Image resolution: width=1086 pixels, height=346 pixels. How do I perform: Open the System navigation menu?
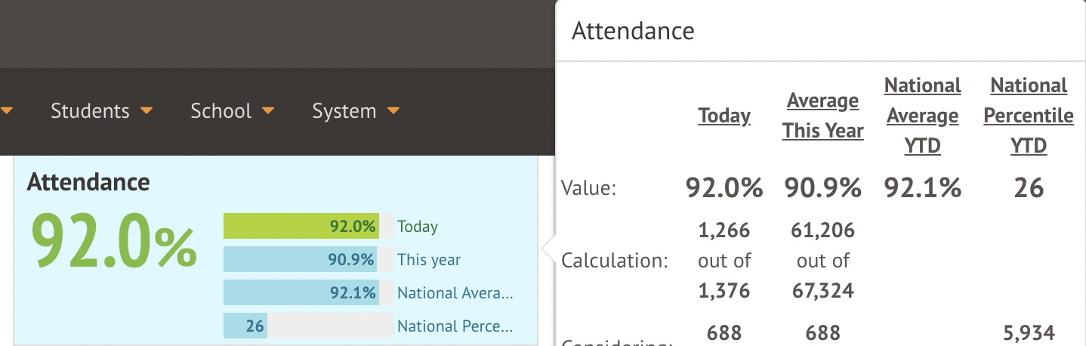point(344,111)
